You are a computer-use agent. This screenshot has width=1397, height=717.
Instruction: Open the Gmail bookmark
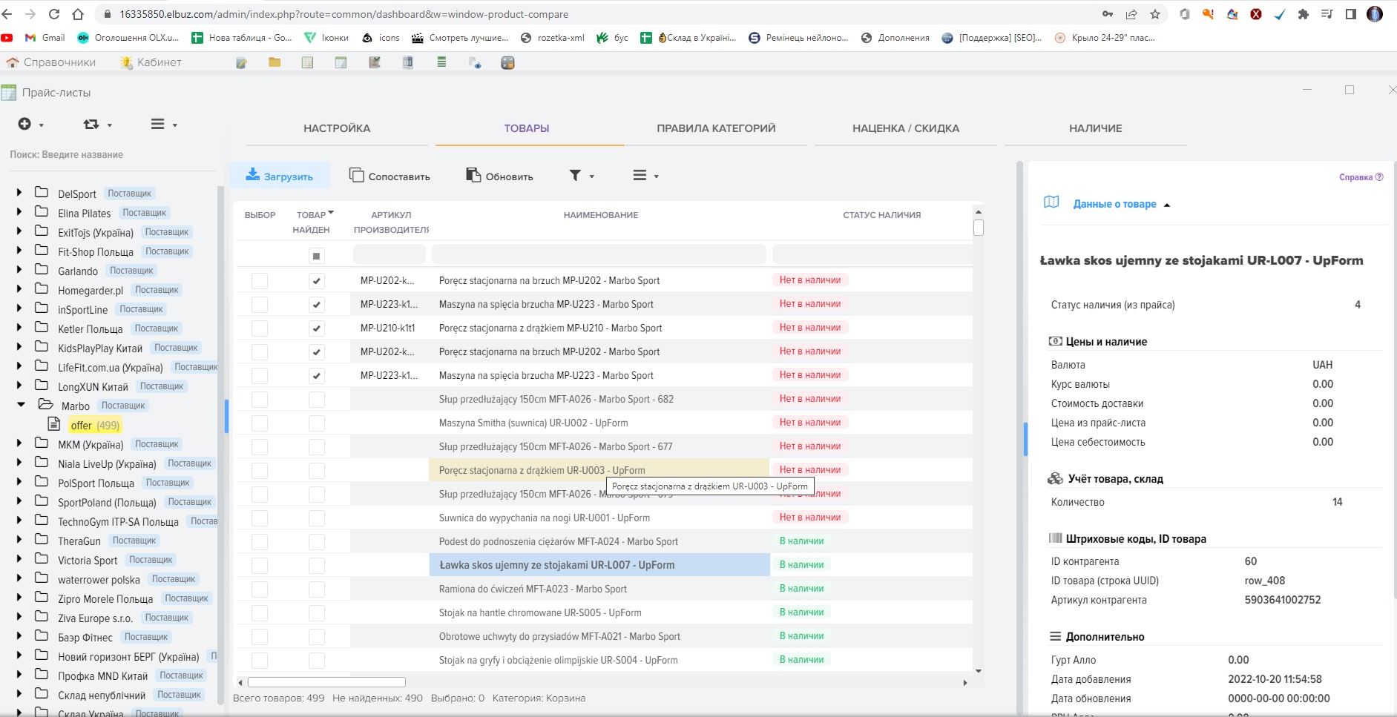point(45,38)
